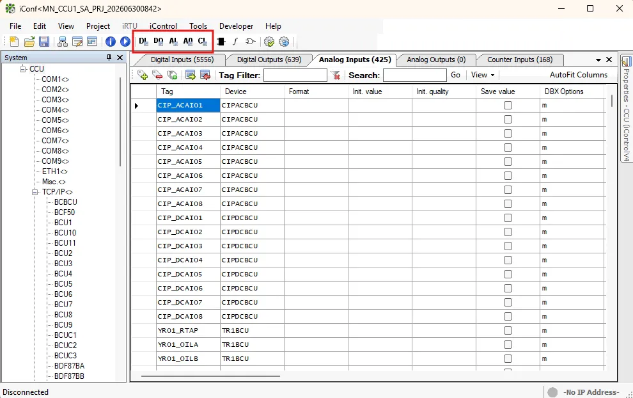Check Save value for CIP_DCAI06
The width and height of the screenshot is (633, 398).
[x=508, y=288]
